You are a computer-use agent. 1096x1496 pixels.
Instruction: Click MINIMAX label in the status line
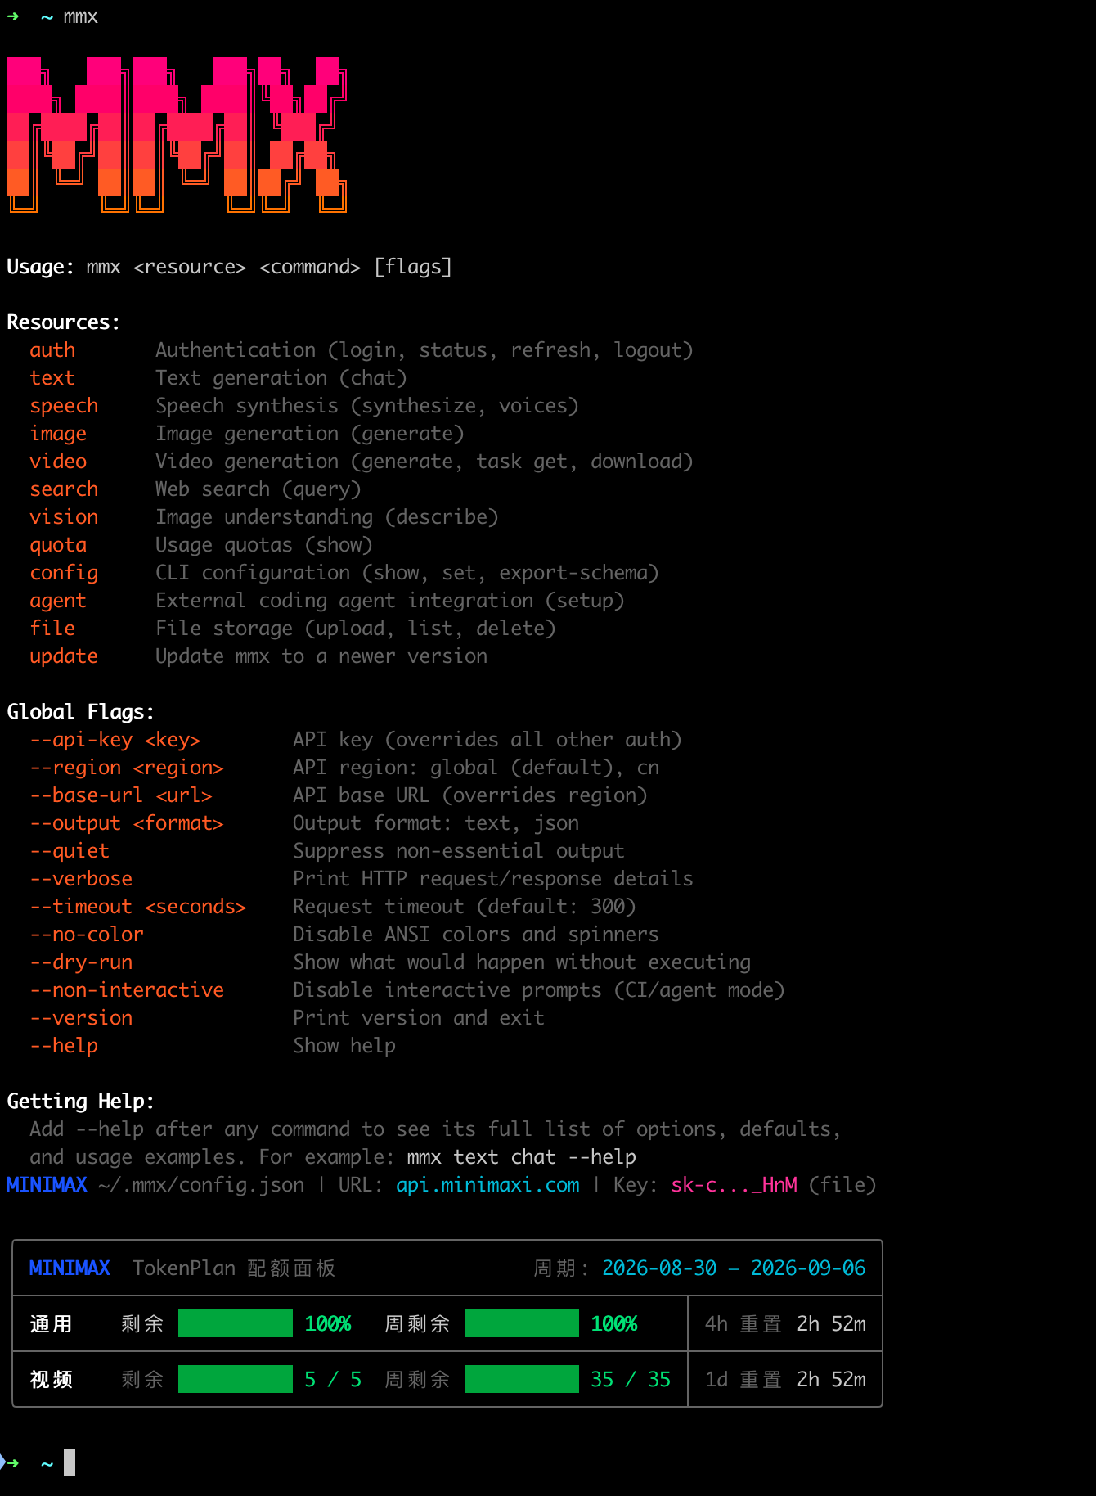click(47, 1185)
